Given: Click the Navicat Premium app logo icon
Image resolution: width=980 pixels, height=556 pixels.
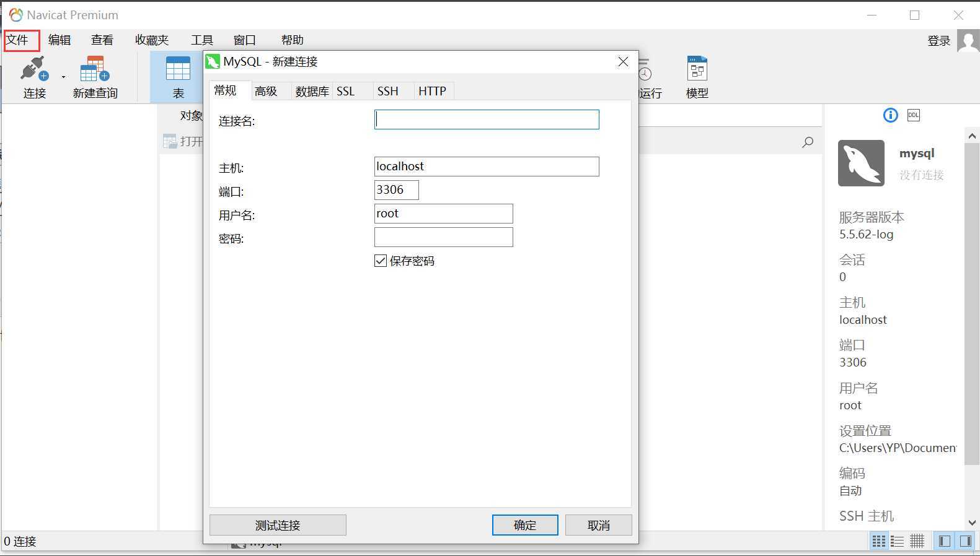Looking at the screenshot, I should pyautogui.click(x=16, y=15).
